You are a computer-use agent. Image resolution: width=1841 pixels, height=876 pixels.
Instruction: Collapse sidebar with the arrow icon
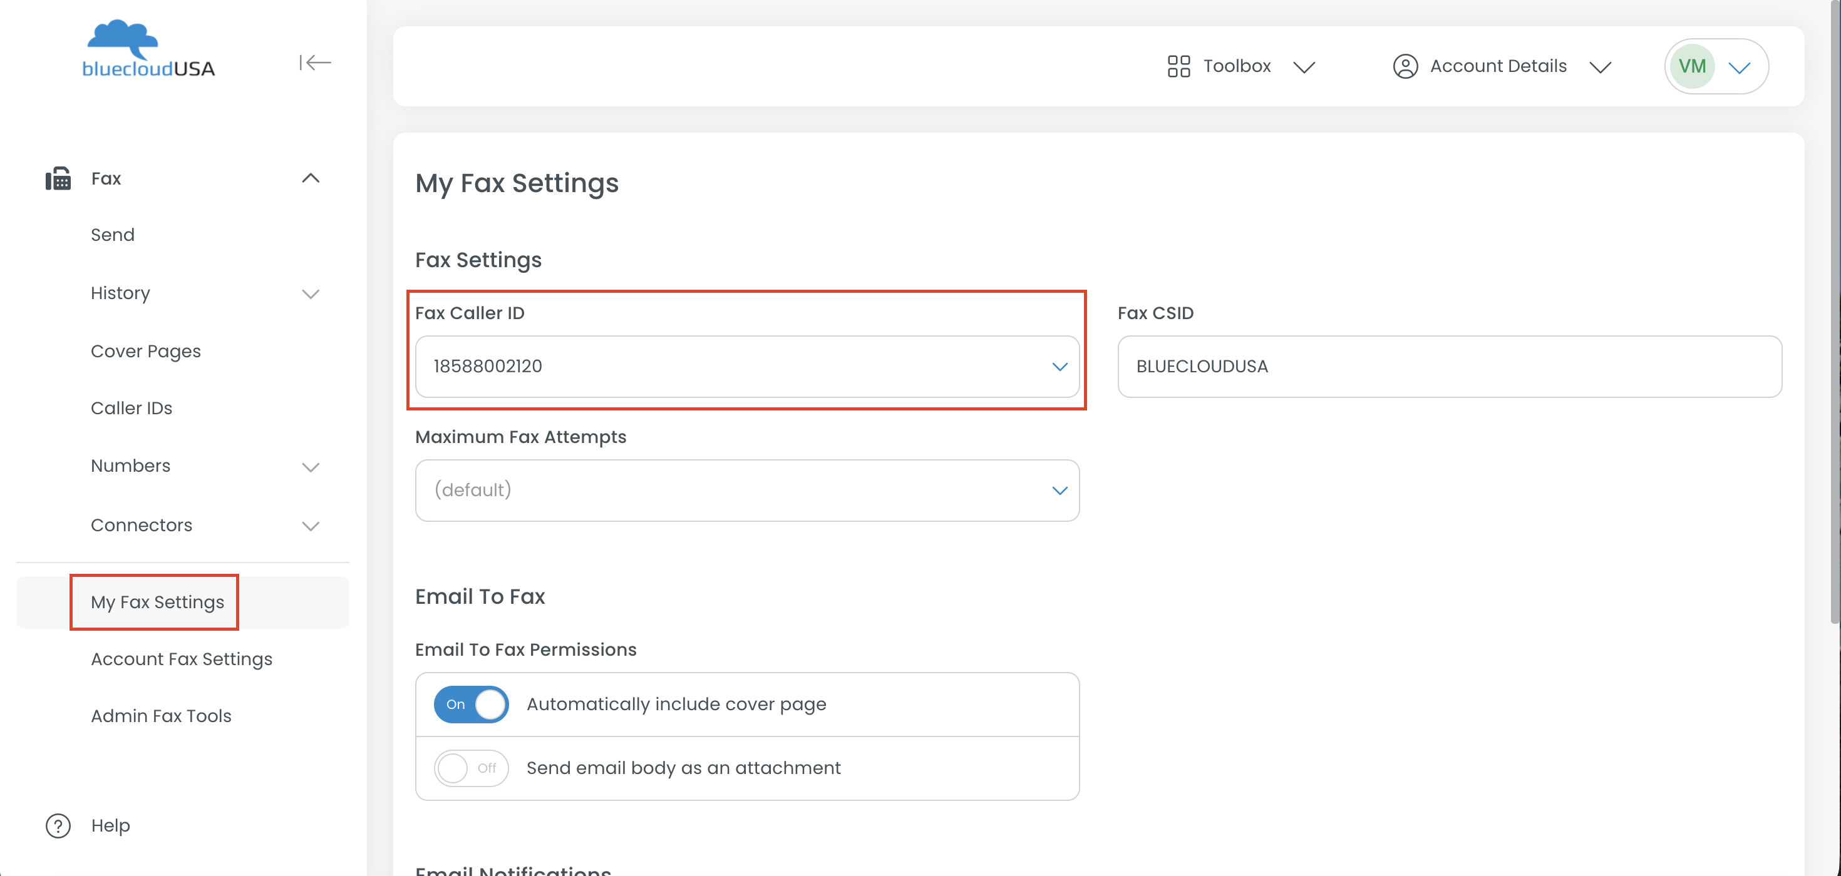pyautogui.click(x=314, y=63)
